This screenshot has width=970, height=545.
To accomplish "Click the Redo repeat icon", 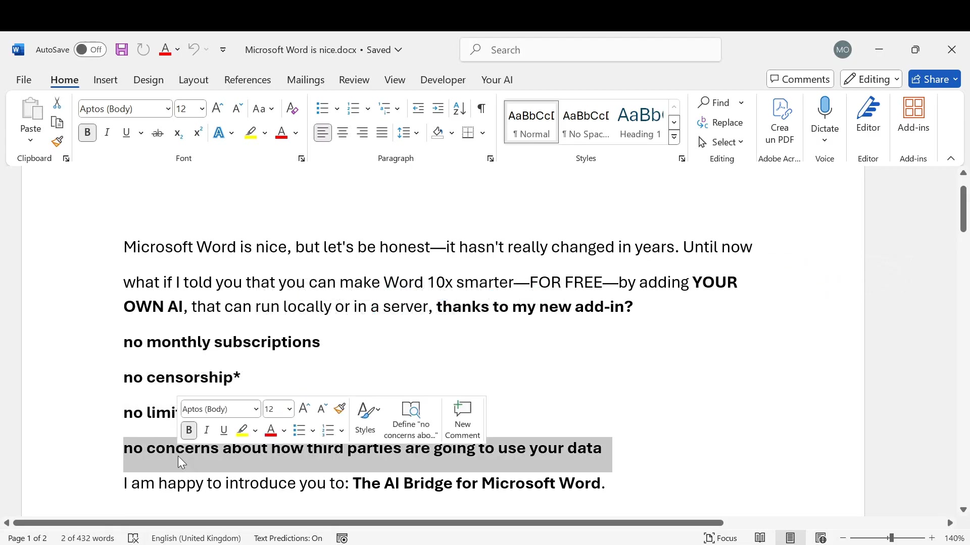I will 143,49.
